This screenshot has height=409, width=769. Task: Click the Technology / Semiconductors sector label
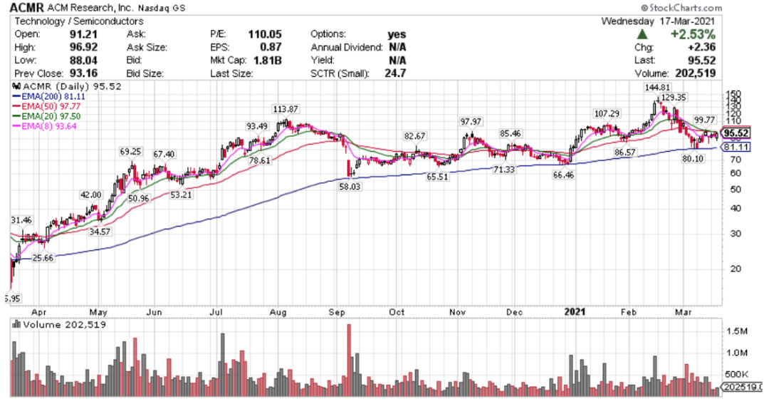(x=78, y=21)
